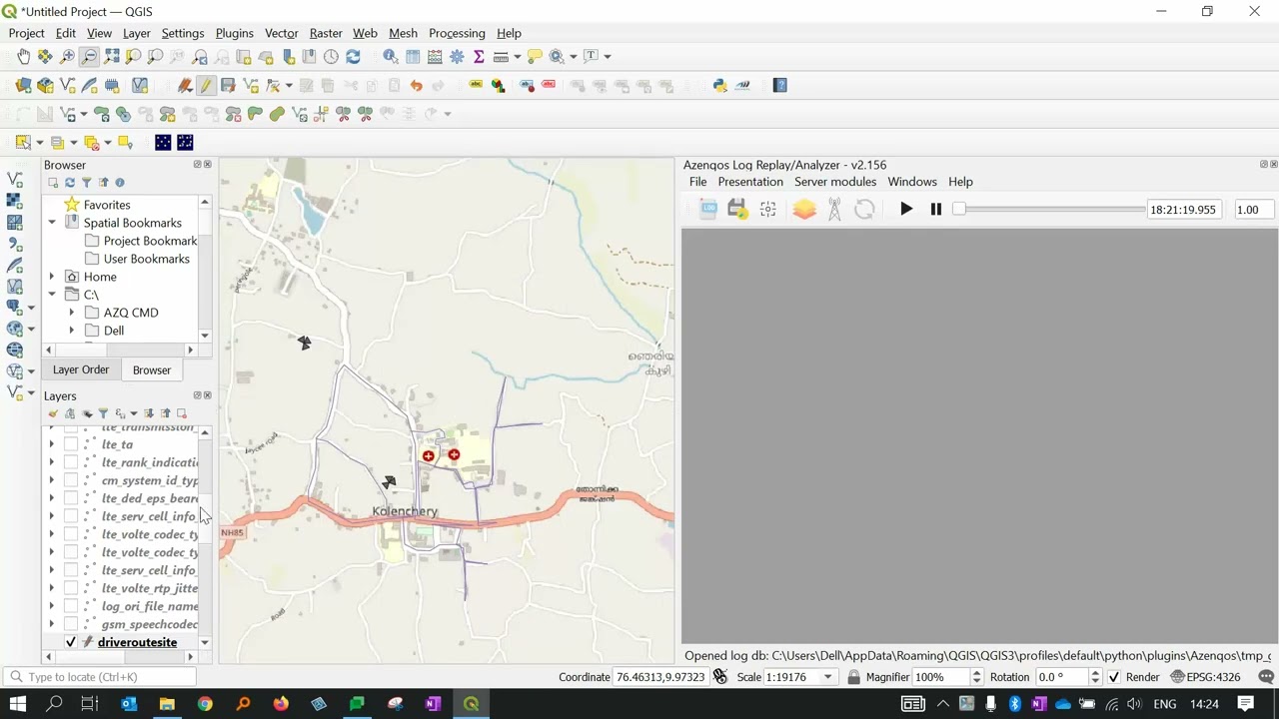Open the Processing Toolbox gear icon

tap(457, 57)
